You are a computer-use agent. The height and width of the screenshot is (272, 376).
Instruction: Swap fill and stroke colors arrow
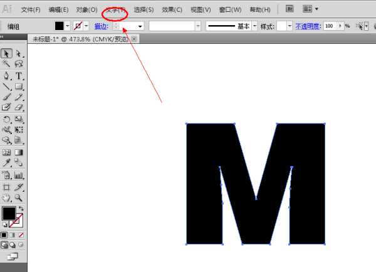pos(21,208)
